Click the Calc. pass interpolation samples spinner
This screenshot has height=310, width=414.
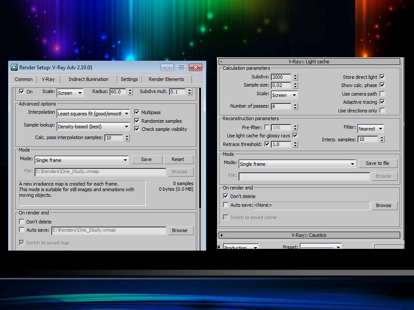(127, 138)
